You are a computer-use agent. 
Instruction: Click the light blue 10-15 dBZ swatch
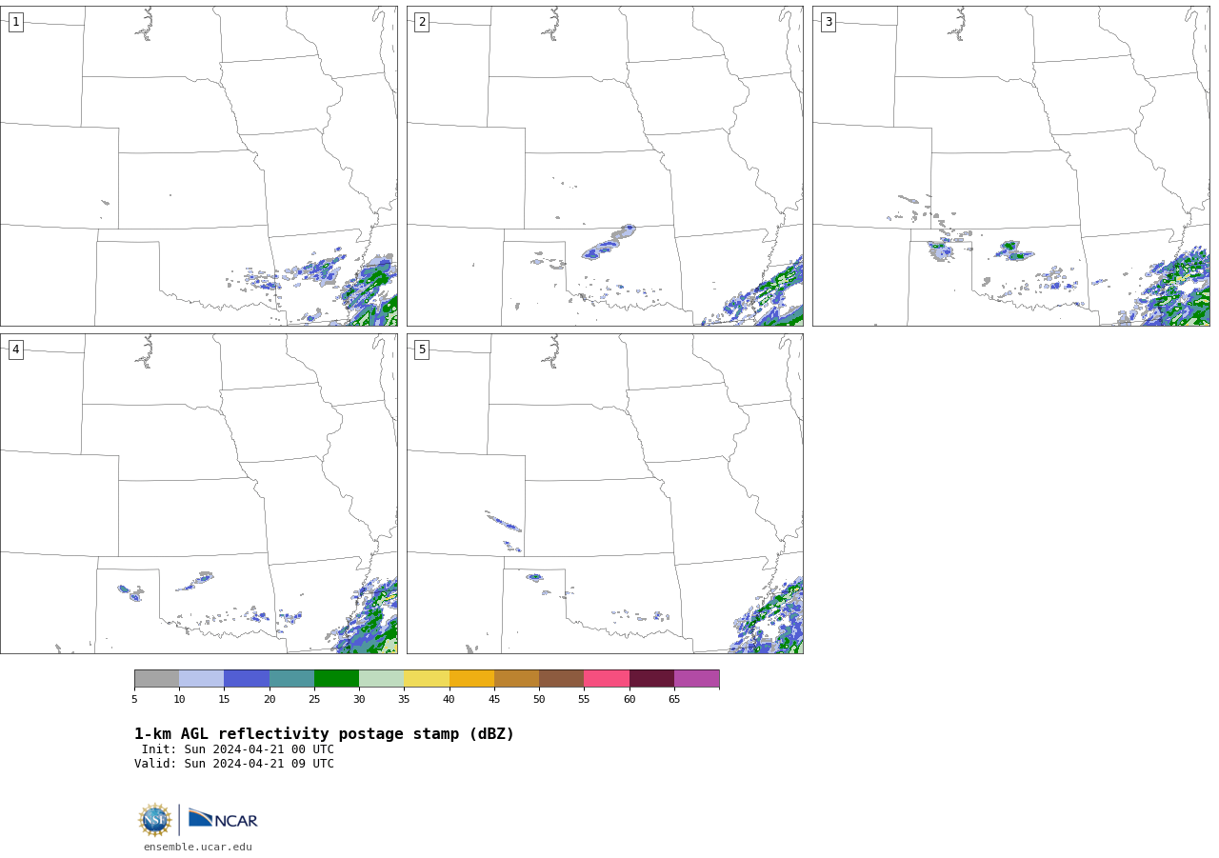click(202, 679)
